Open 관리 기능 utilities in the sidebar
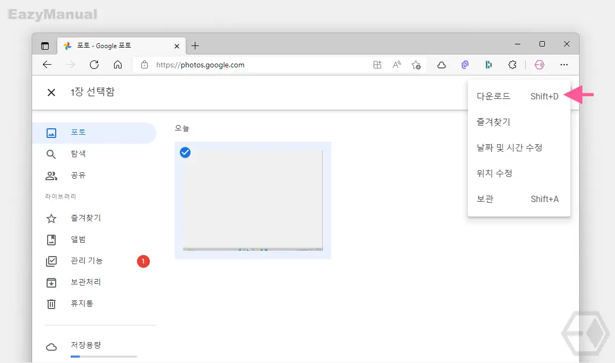The height and width of the screenshot is (363, 615). click(94, 261)
